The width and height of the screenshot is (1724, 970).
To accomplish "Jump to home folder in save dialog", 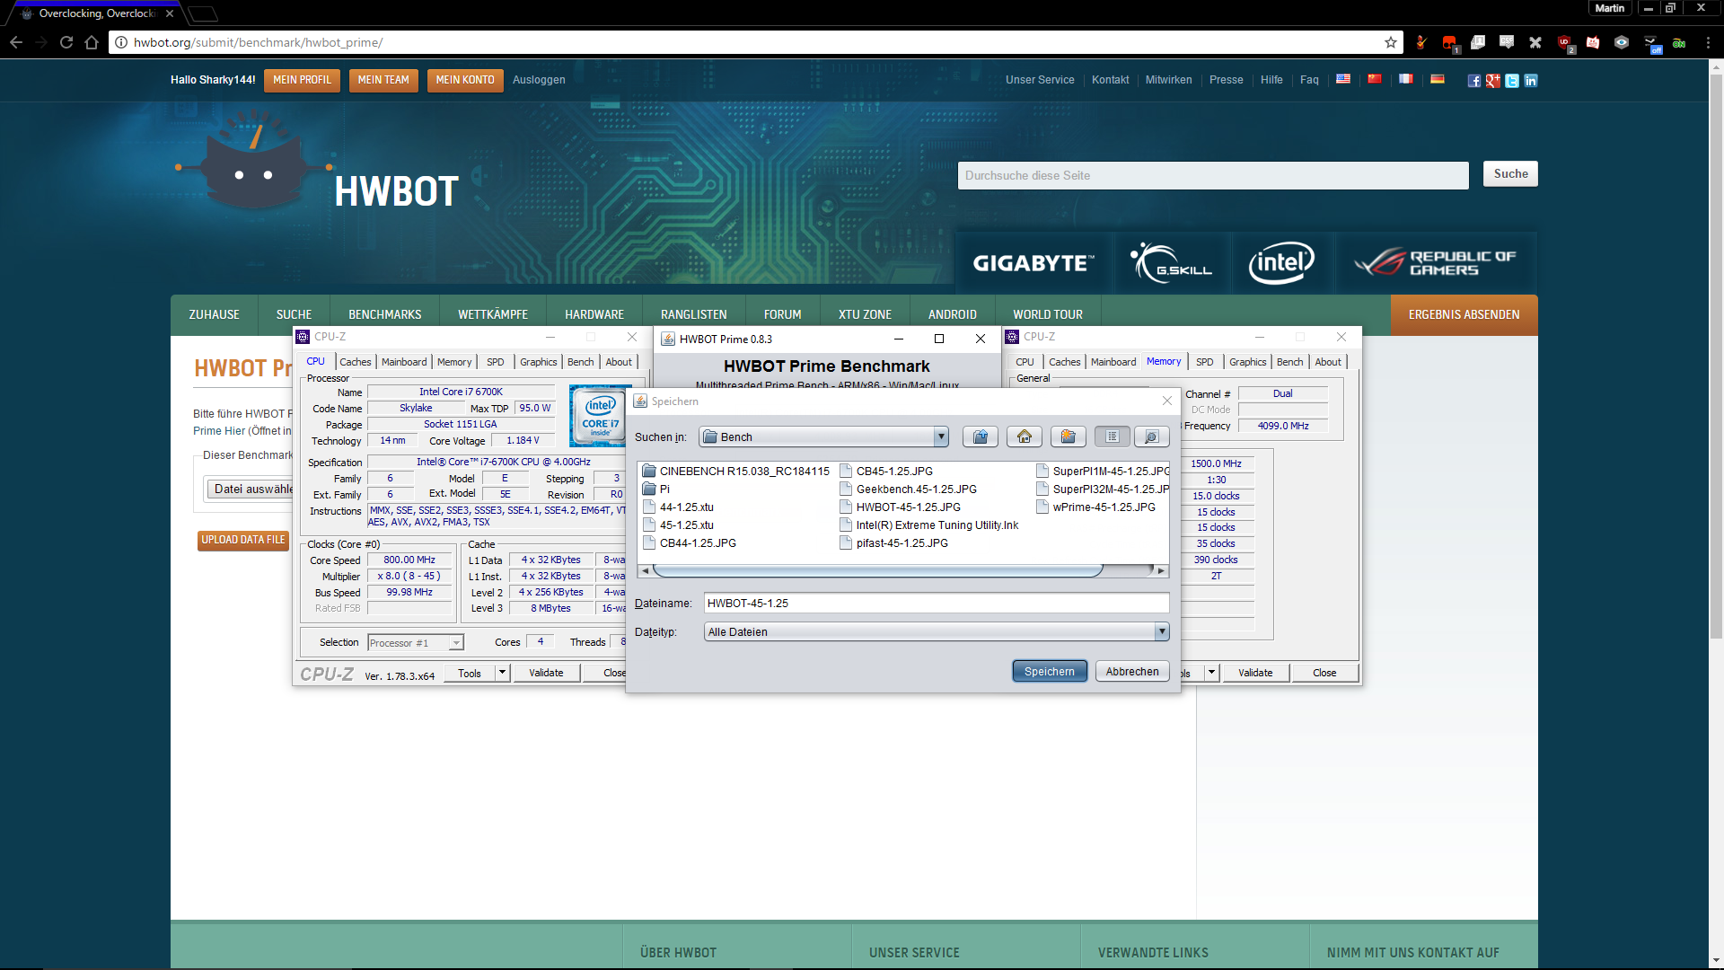I will pyautogui.click(x=1025, y=436).
